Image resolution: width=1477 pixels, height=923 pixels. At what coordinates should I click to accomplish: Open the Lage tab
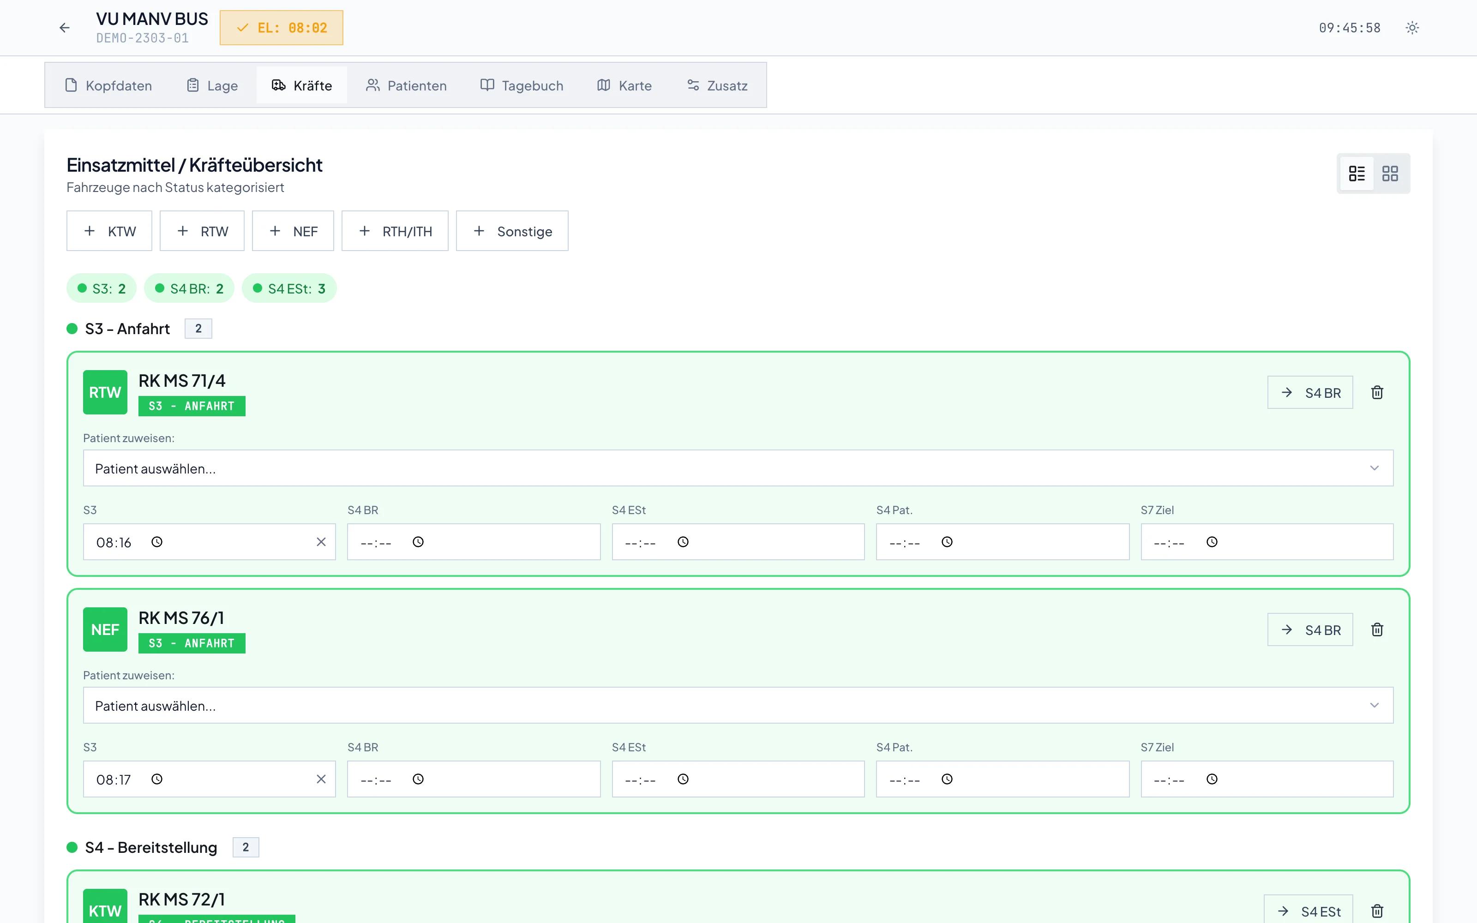212,85
